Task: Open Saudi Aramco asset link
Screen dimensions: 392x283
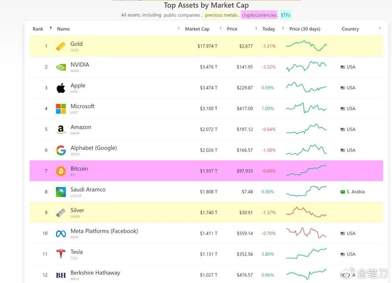Action: (88, 189)
